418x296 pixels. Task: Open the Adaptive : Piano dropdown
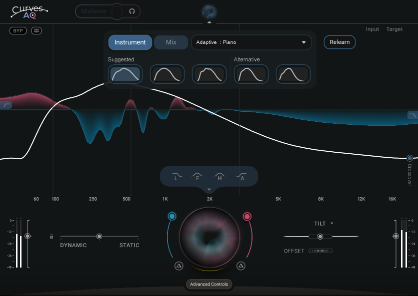pos(251,42)
